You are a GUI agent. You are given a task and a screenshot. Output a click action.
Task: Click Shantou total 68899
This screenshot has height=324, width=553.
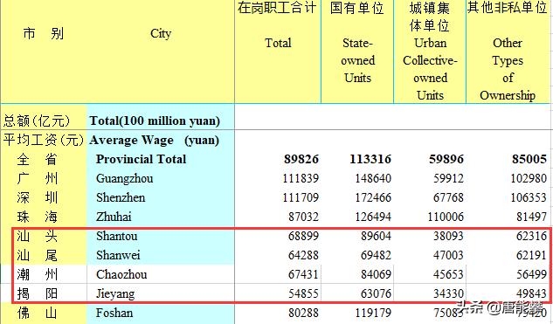303,236
